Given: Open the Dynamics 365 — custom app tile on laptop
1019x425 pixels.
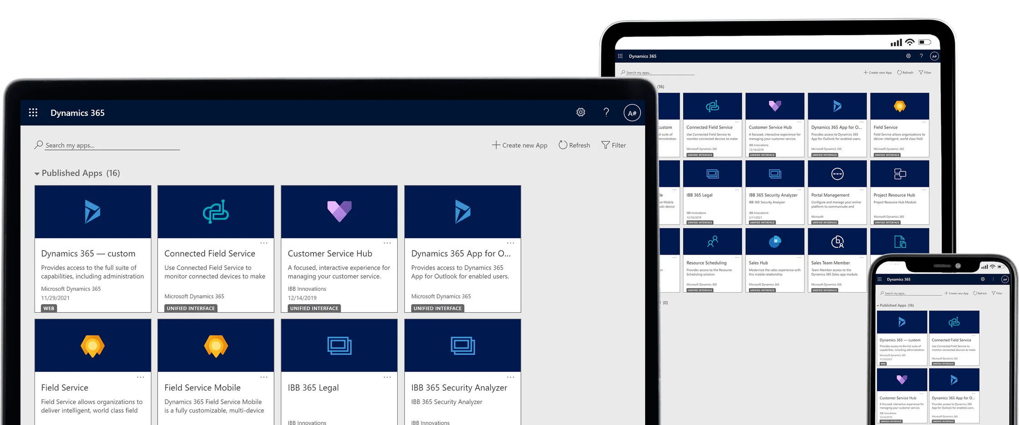Looking at the screenshot, I should click(93, 249).
